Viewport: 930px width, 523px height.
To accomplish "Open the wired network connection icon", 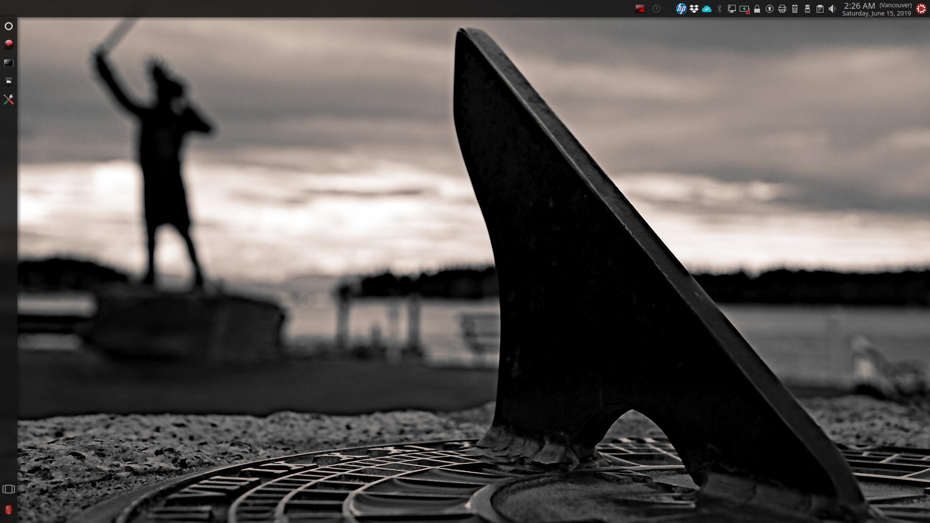I will 732,9.
